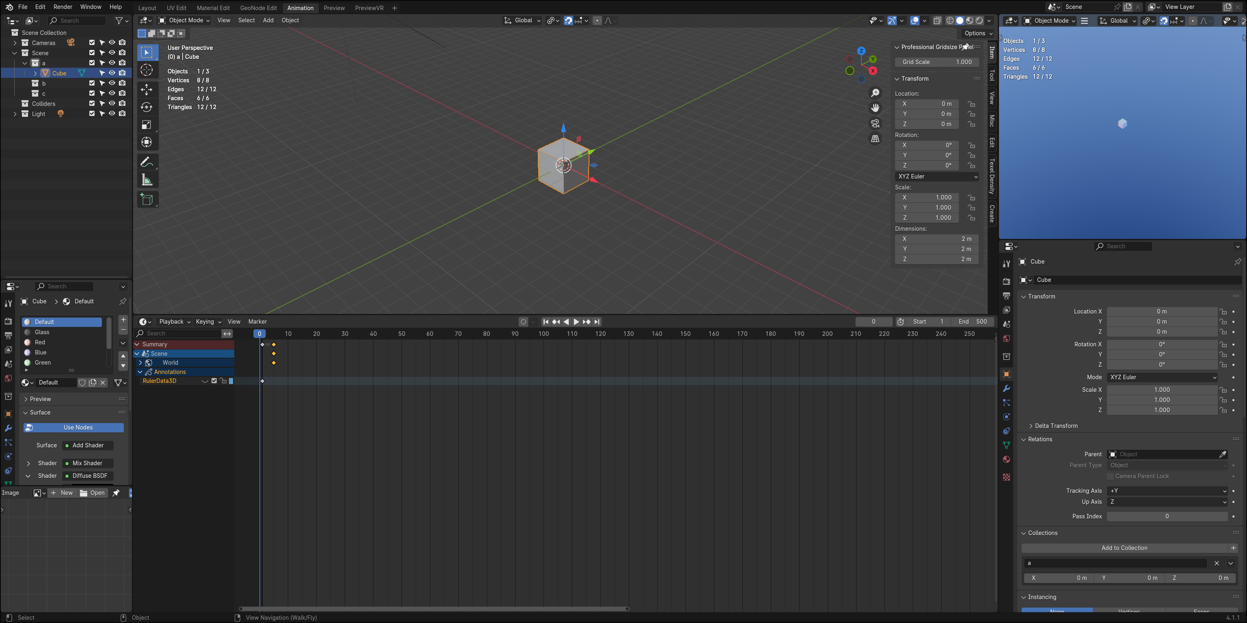The width and height of the screenshot is (1247, 623).
Task: Select the Green material slot
Action: pyautogui.click(x=61, y=363)
